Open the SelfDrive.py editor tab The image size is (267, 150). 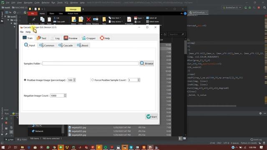tap(198, 12)
